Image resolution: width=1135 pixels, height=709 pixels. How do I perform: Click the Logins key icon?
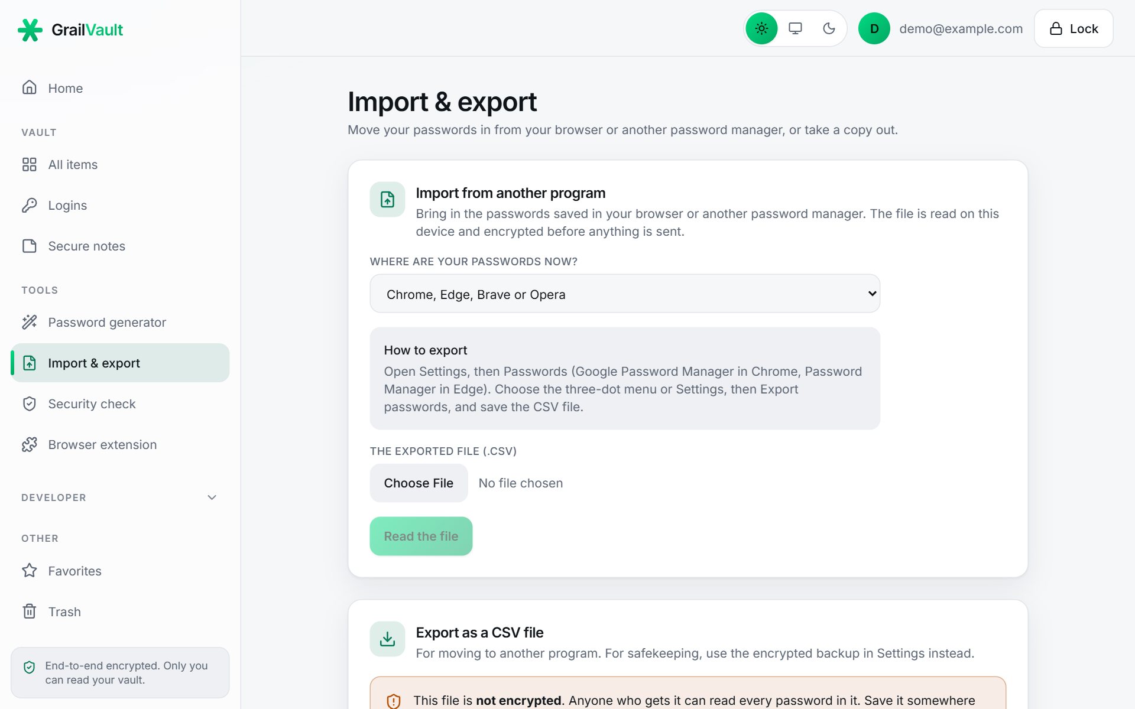(29, 205)
